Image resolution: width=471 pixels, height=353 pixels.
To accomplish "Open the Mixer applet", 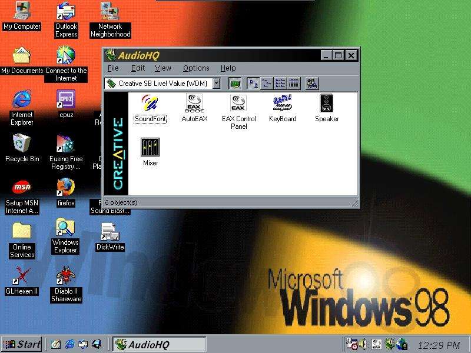I will pos(150,152).
